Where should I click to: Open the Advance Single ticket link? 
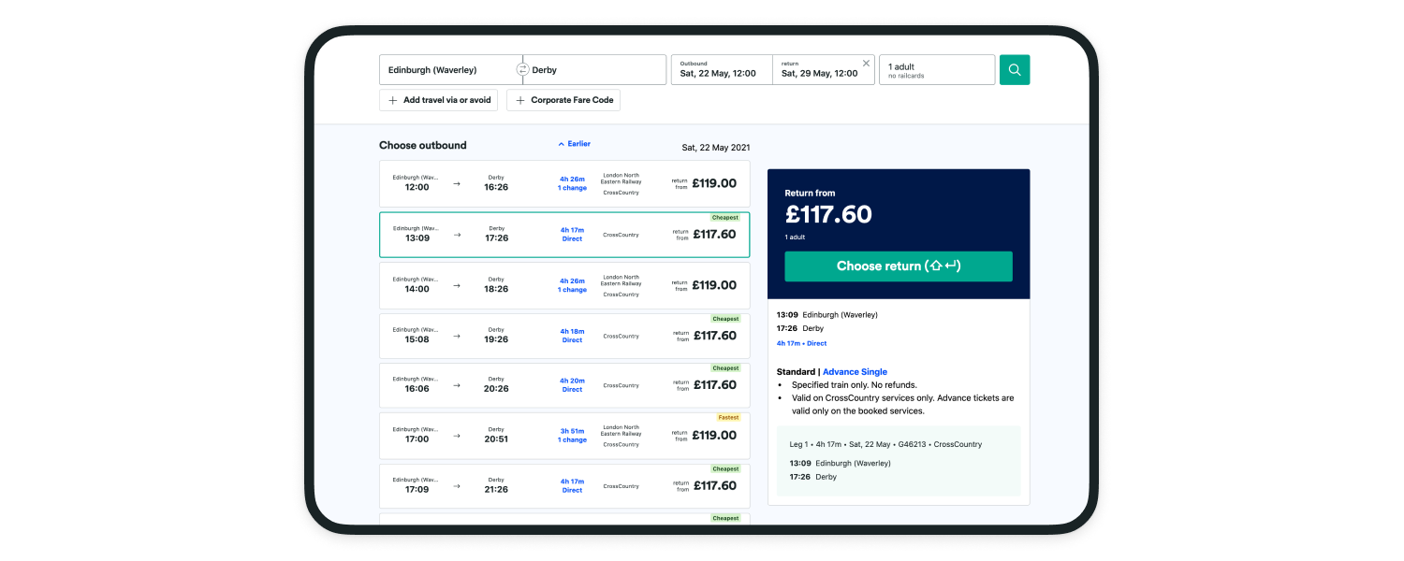pyautogui.click(x=855, y=372)
